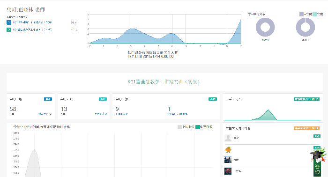Screen dimensions: 328x177
Task: Toggle the gray legend box in study time chart
Action: [x=179, y=127]
